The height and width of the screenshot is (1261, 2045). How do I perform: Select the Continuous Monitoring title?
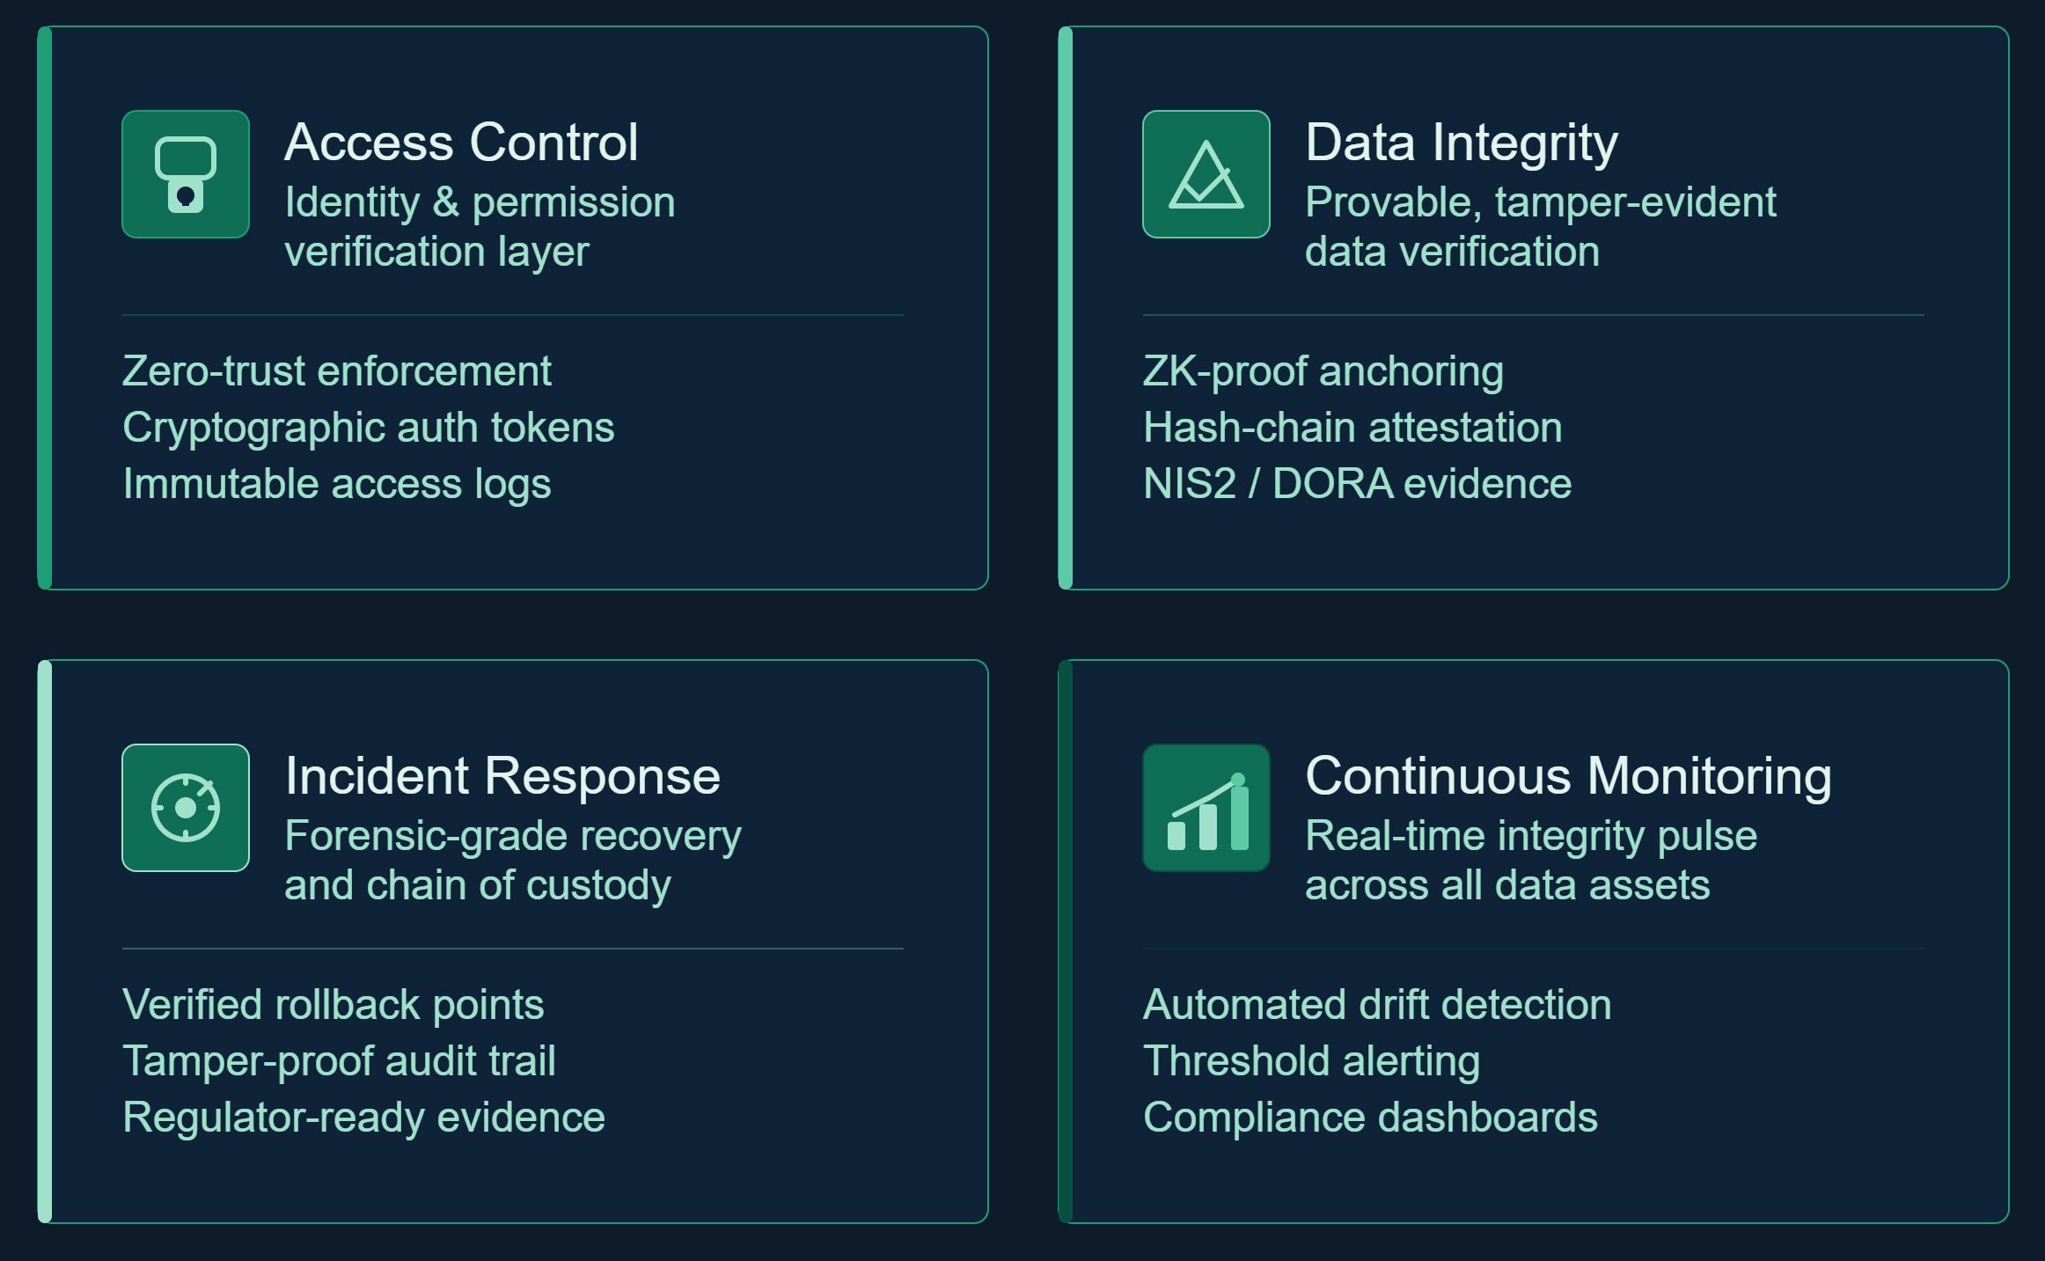[x=1569, y=776]
